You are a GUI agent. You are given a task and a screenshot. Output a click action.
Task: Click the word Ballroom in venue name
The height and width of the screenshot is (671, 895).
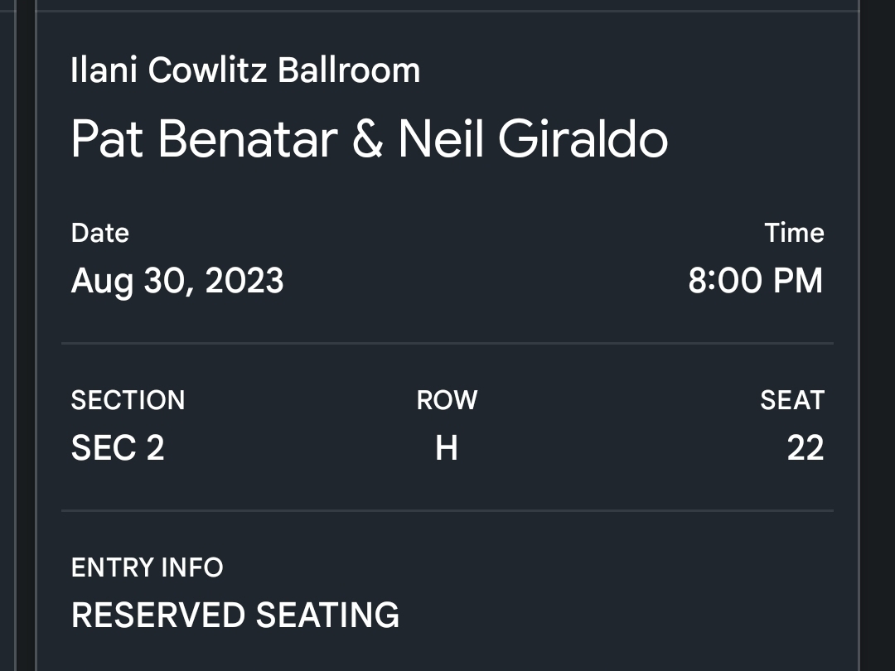(349, 70)
